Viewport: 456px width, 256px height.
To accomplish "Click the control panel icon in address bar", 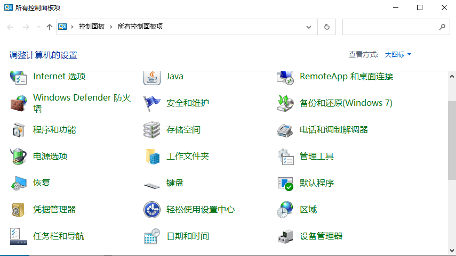I will coord(62,27).
